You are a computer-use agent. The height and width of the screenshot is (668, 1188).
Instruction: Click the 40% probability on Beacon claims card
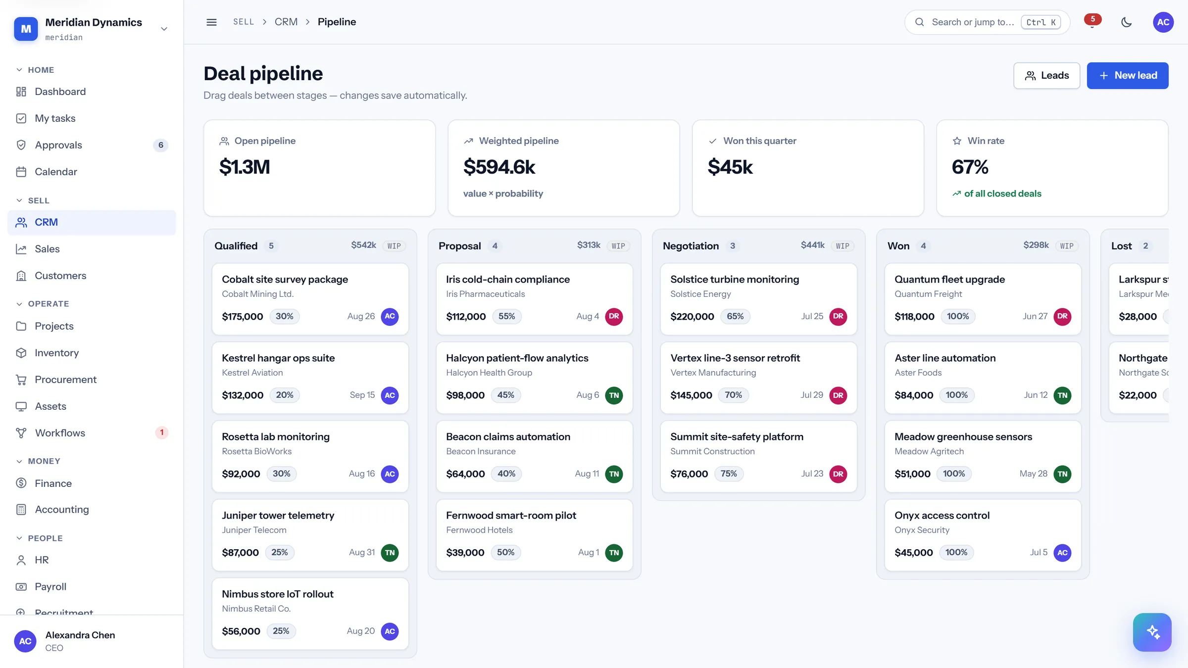coord(506,474)
